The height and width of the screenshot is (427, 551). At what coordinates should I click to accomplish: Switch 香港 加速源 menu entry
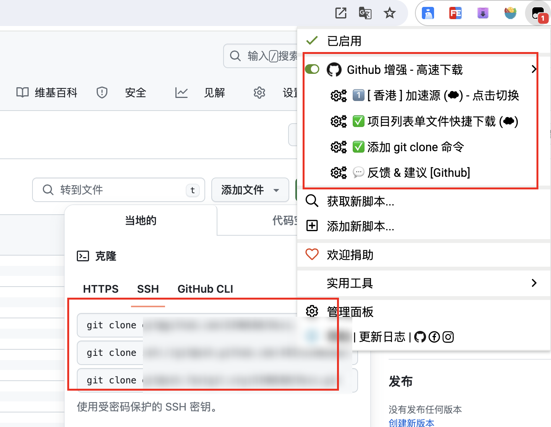click(425, 95)
